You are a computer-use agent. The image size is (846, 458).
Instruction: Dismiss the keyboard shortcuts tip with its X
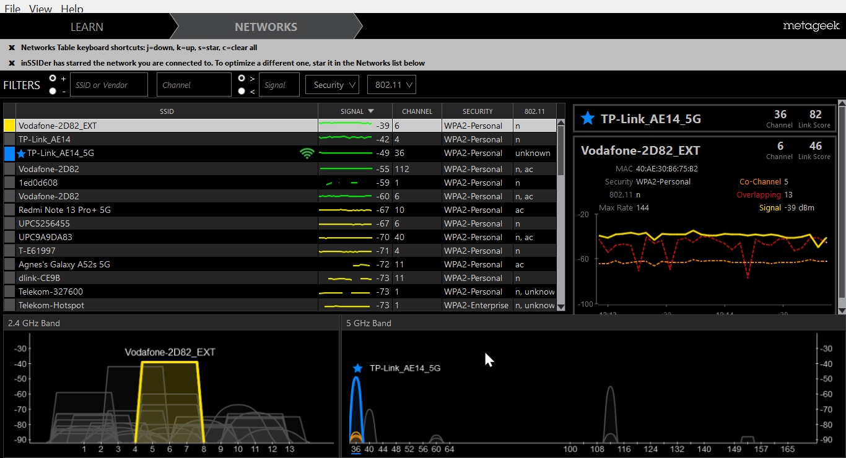coord(12,48)
